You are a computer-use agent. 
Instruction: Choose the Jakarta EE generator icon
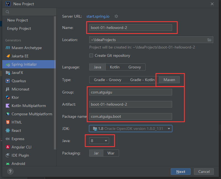8,56
